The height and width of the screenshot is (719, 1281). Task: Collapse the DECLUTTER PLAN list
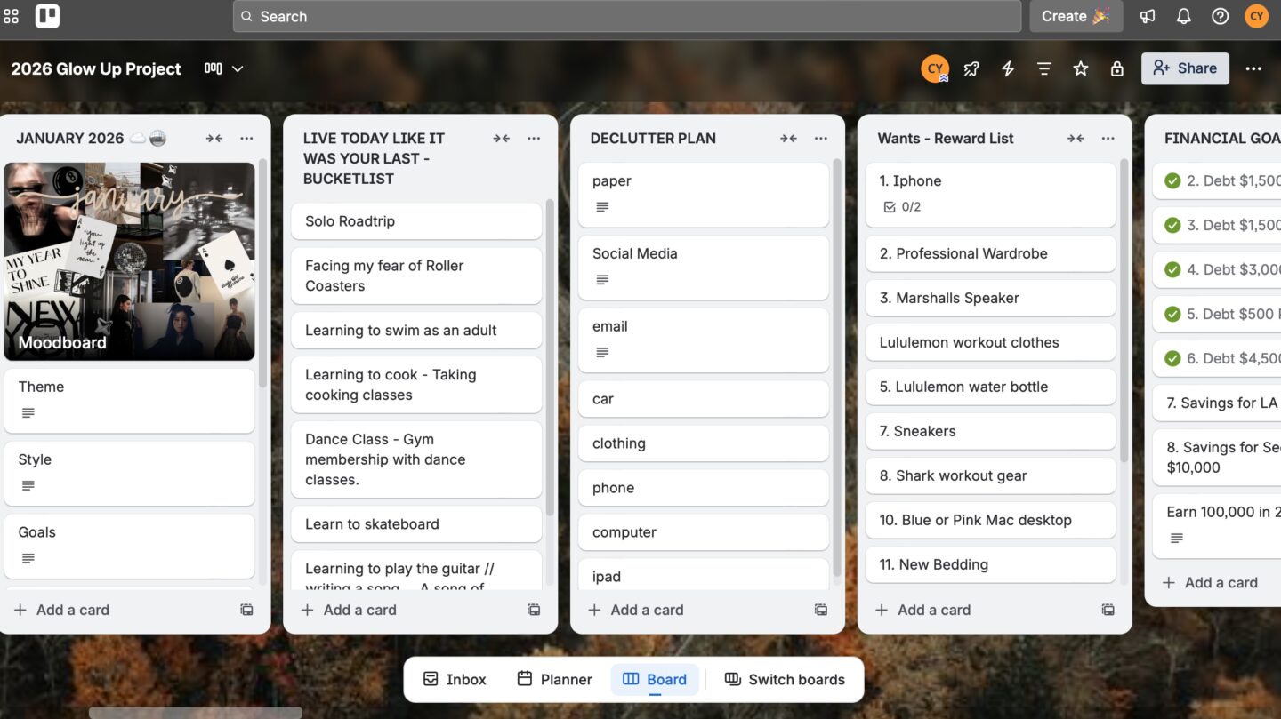(x=788, y=138)
